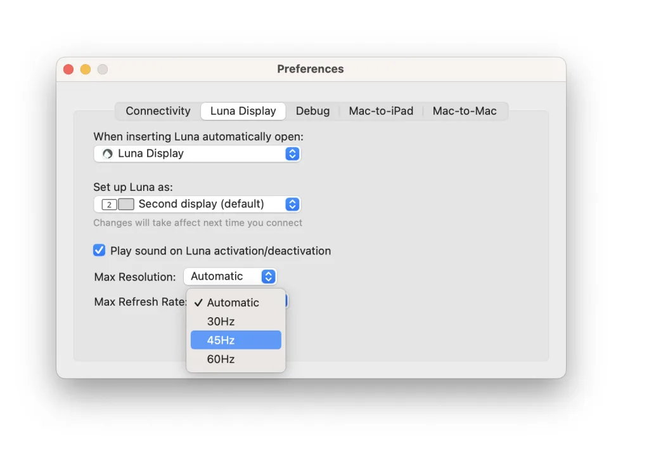The image size is (649, 458).
Task: Open the Max Resolution dropdown
Action: pos(230,276)
